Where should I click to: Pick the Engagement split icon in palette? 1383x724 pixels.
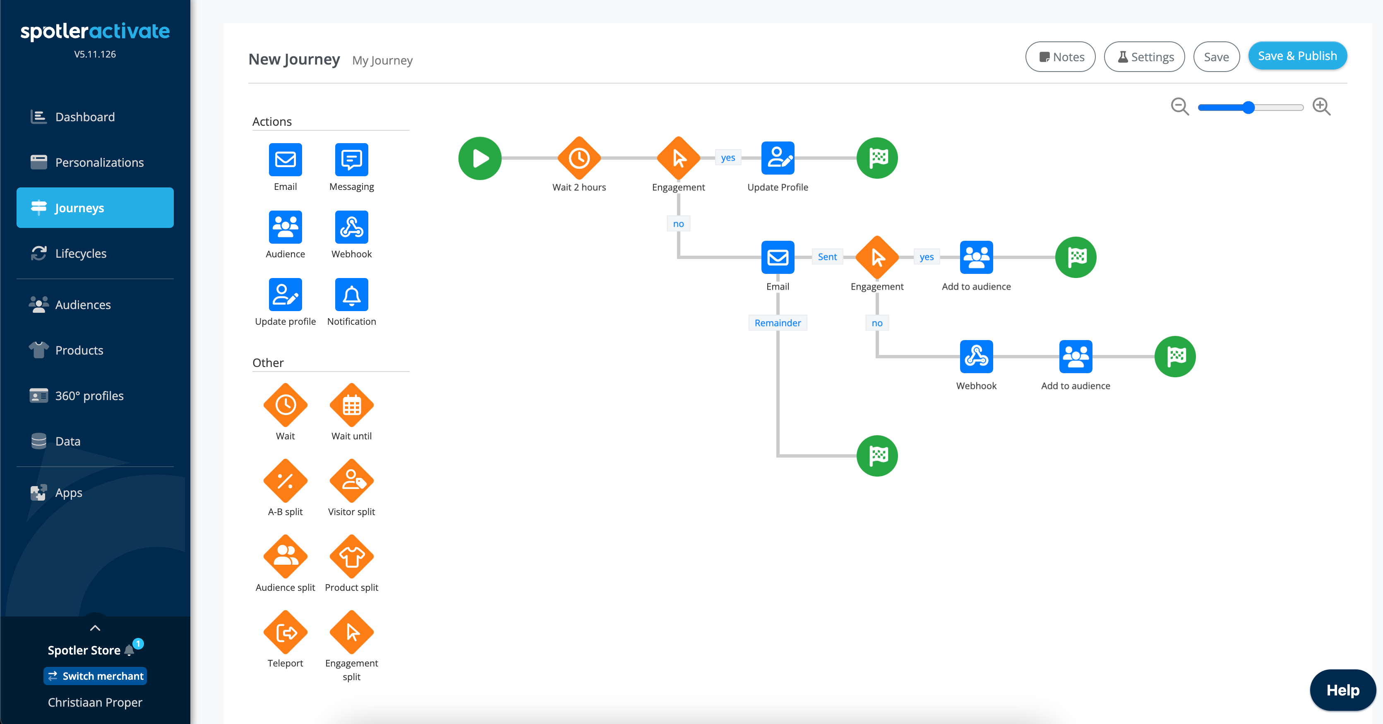tap(351, 632)
